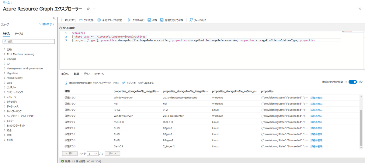Switch to the カテゴリ tab
This screenshot has height=163, width=365.
click(x=6, y=34)
